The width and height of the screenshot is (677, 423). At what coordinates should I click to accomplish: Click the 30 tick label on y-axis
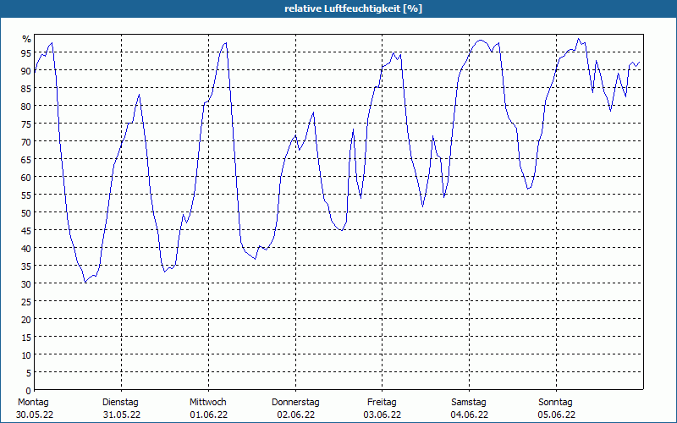click(x=26, y=283)
